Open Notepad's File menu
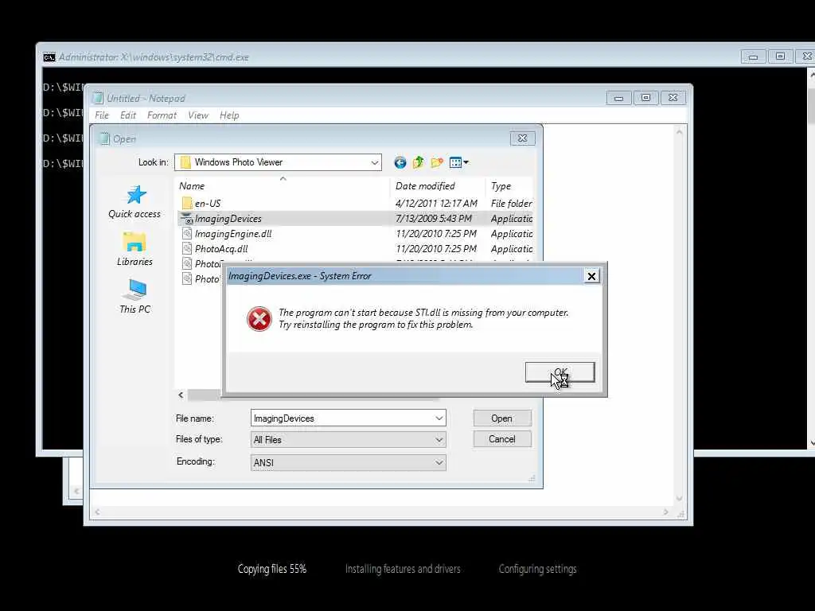 102,115
